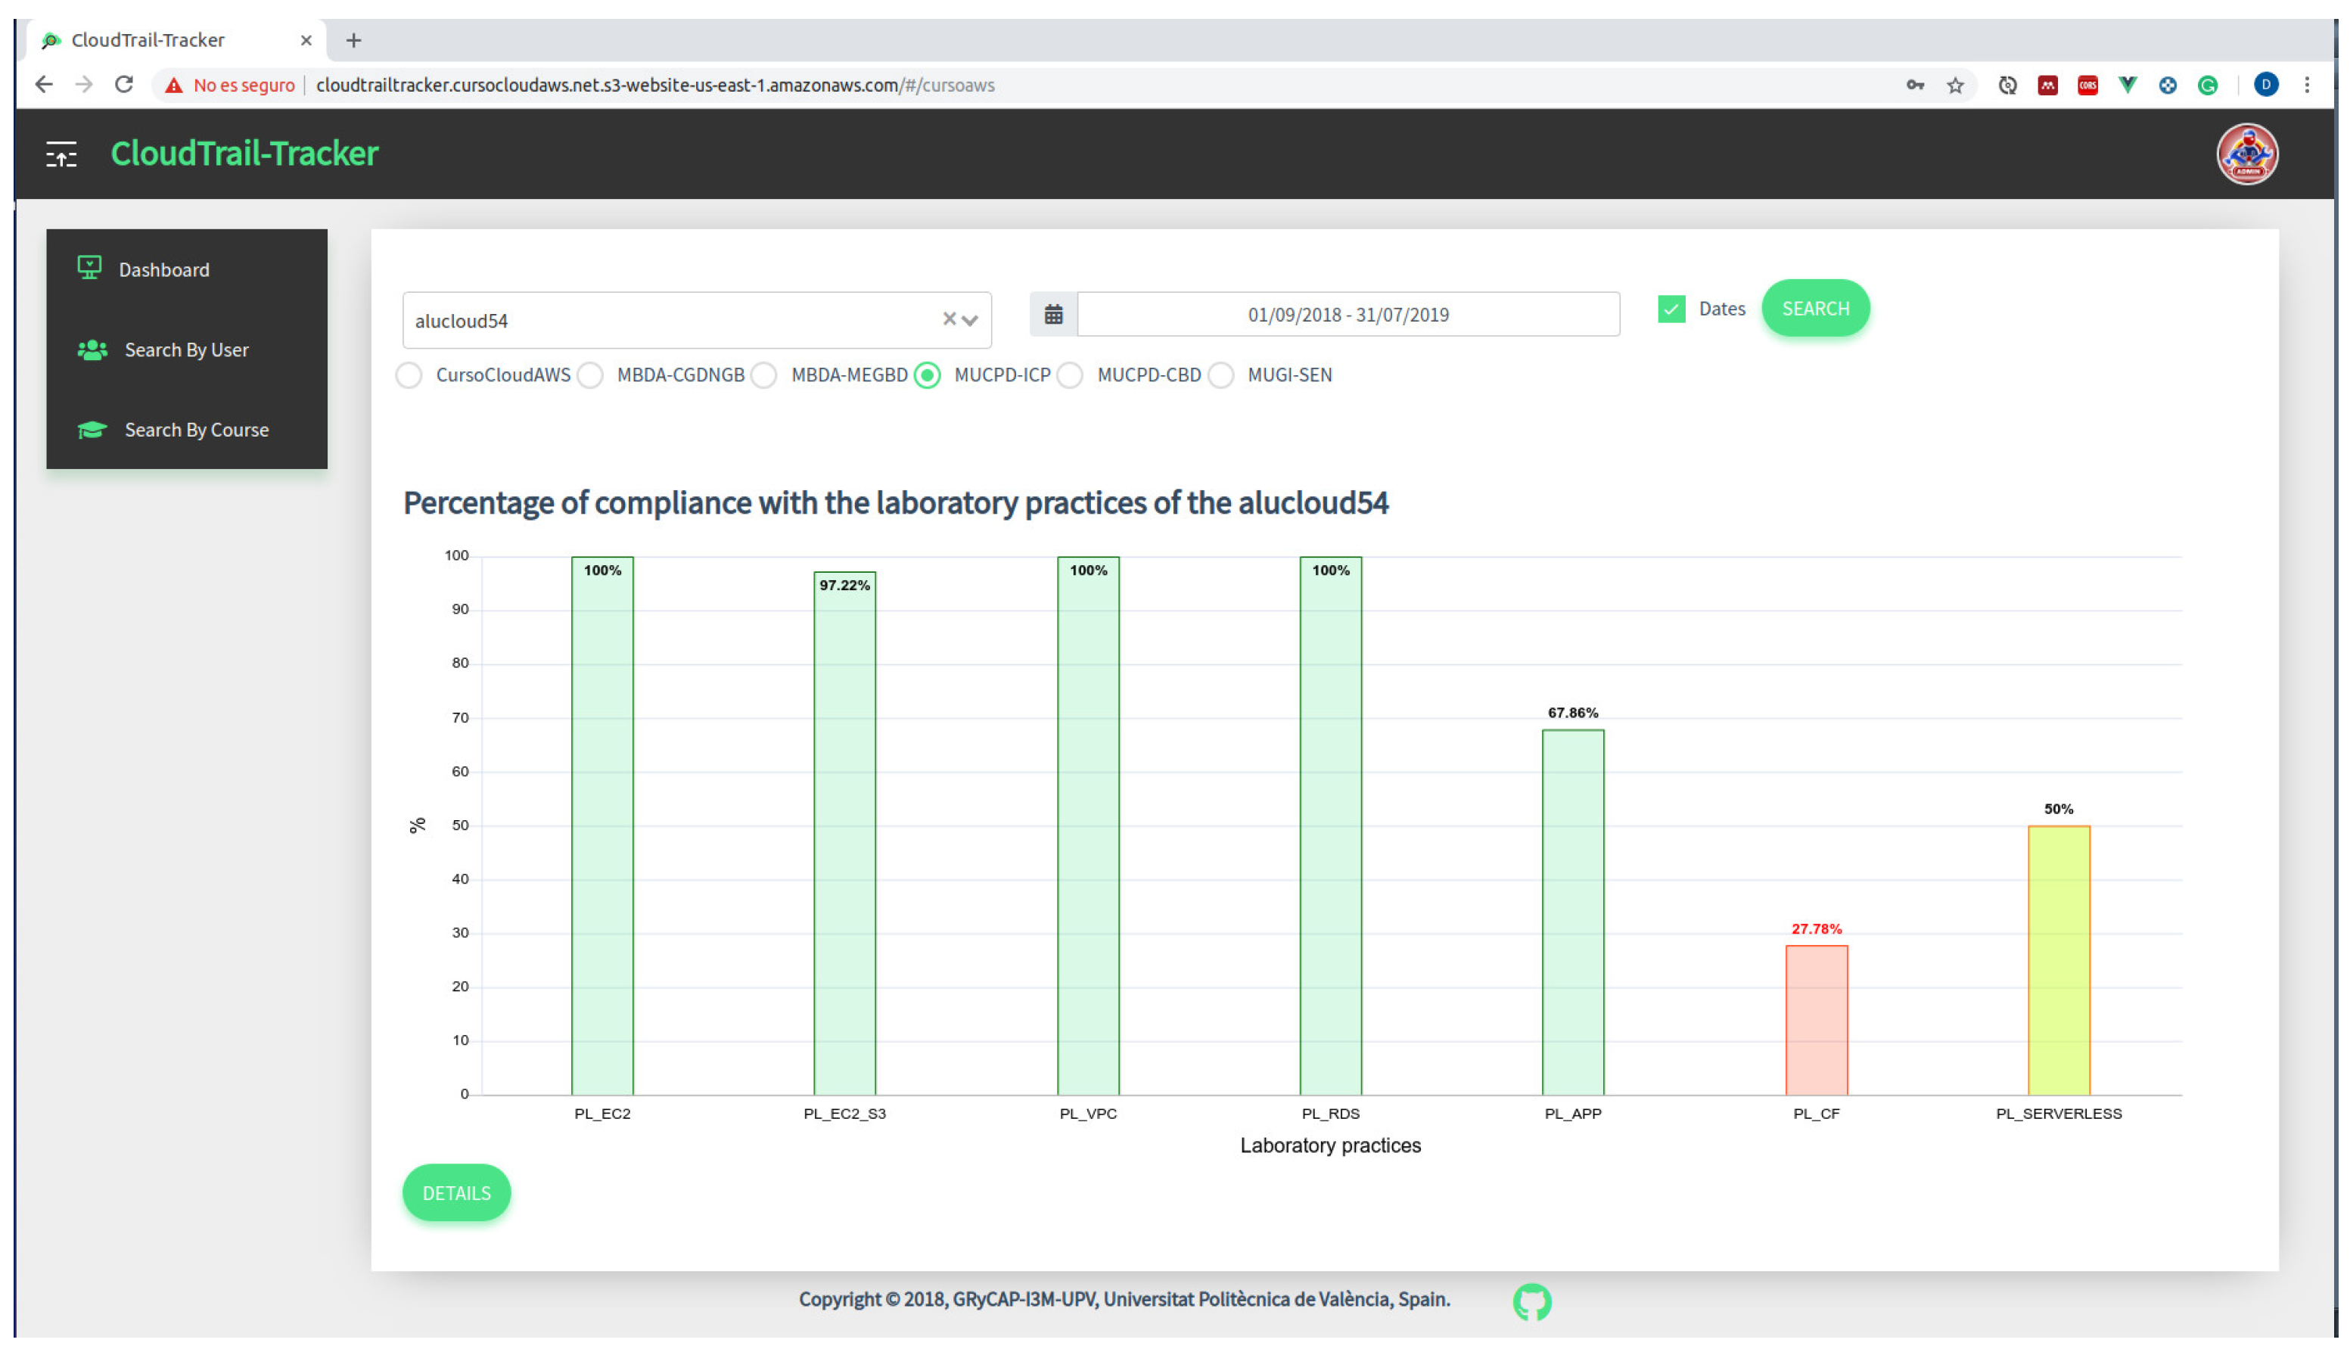This screenshot has height=1352, width=2350.
Task: Open the Chrome profile D icon
Action: [2265, 85]
